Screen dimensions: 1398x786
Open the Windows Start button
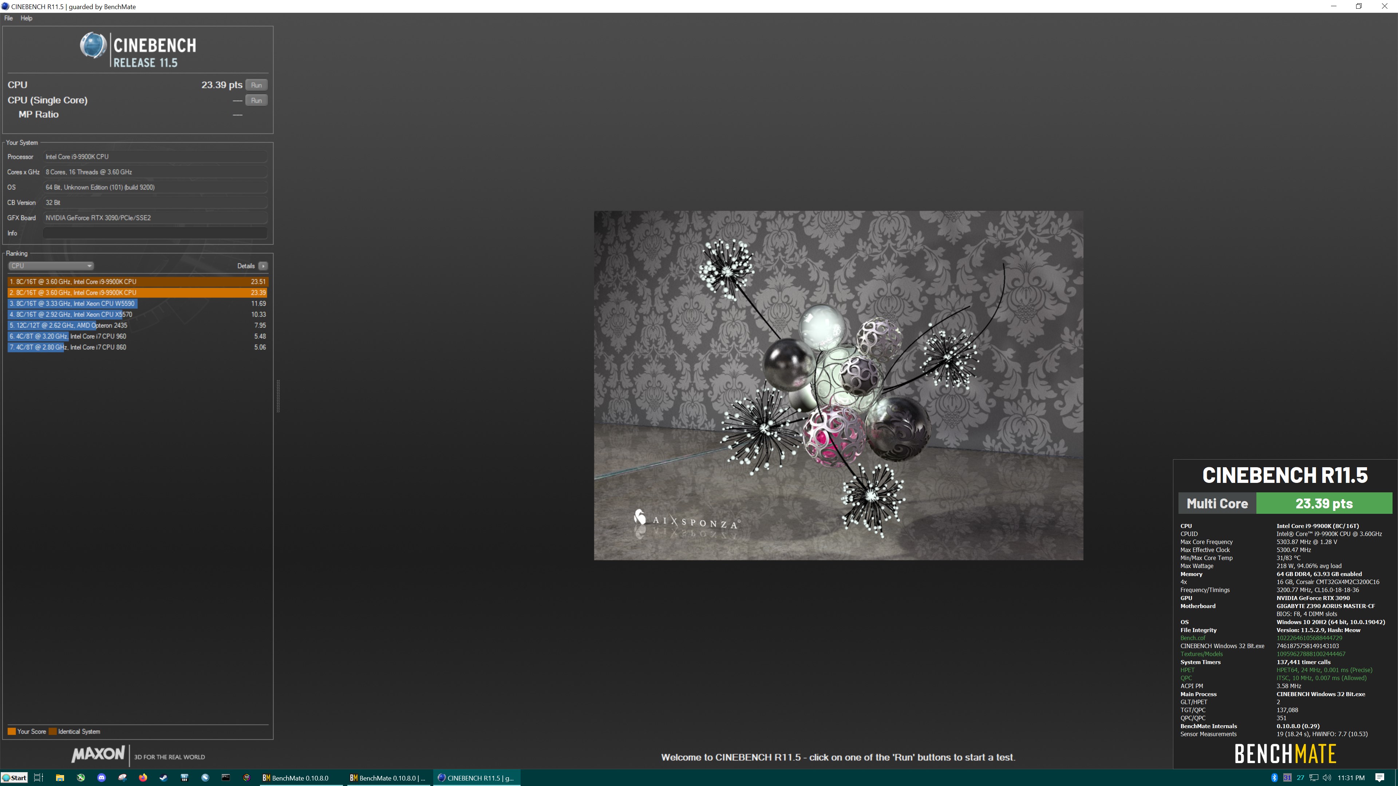(x=14, y=777)
